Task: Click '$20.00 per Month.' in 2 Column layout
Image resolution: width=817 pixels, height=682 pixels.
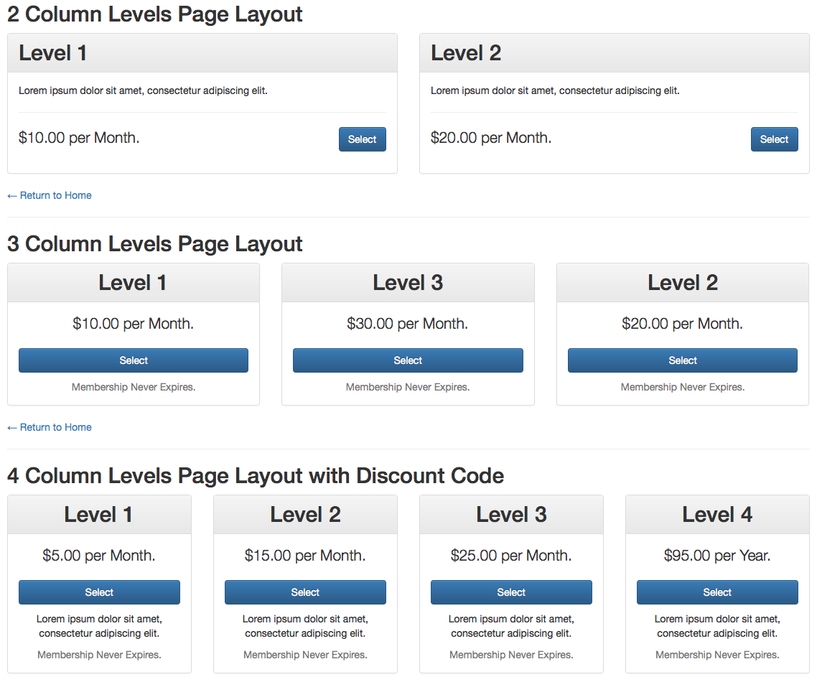Action: (491, 138)
